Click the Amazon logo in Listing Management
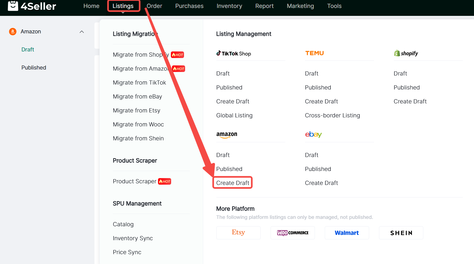474x264 pixels. click(227, 135)
